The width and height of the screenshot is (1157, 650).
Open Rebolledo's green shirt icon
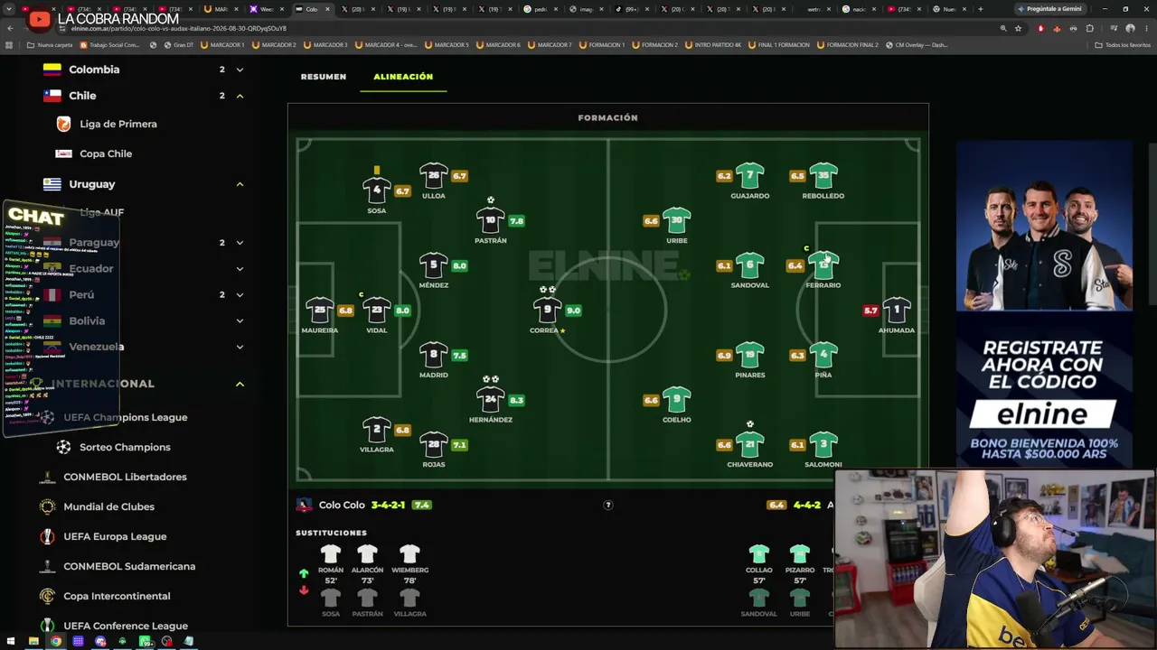[x=823, y=175]
